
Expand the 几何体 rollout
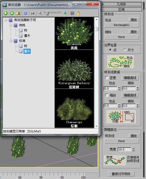tap(122, 4)
